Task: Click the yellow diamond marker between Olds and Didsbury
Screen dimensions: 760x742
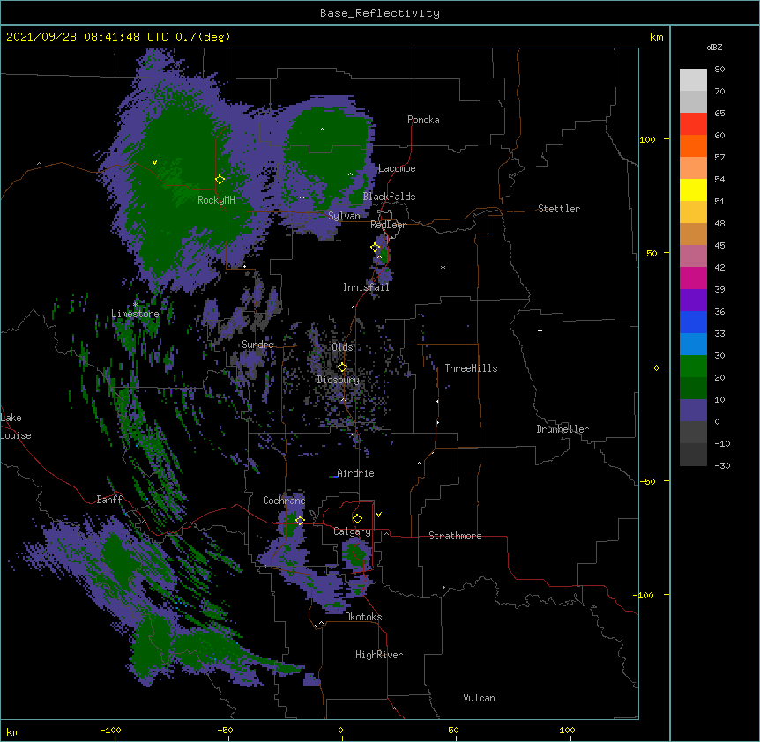Action: click(x=342, y=367)
